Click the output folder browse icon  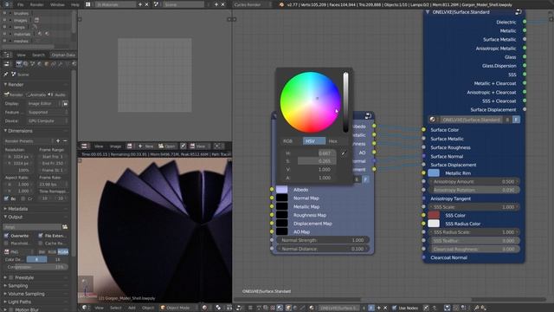65,227
